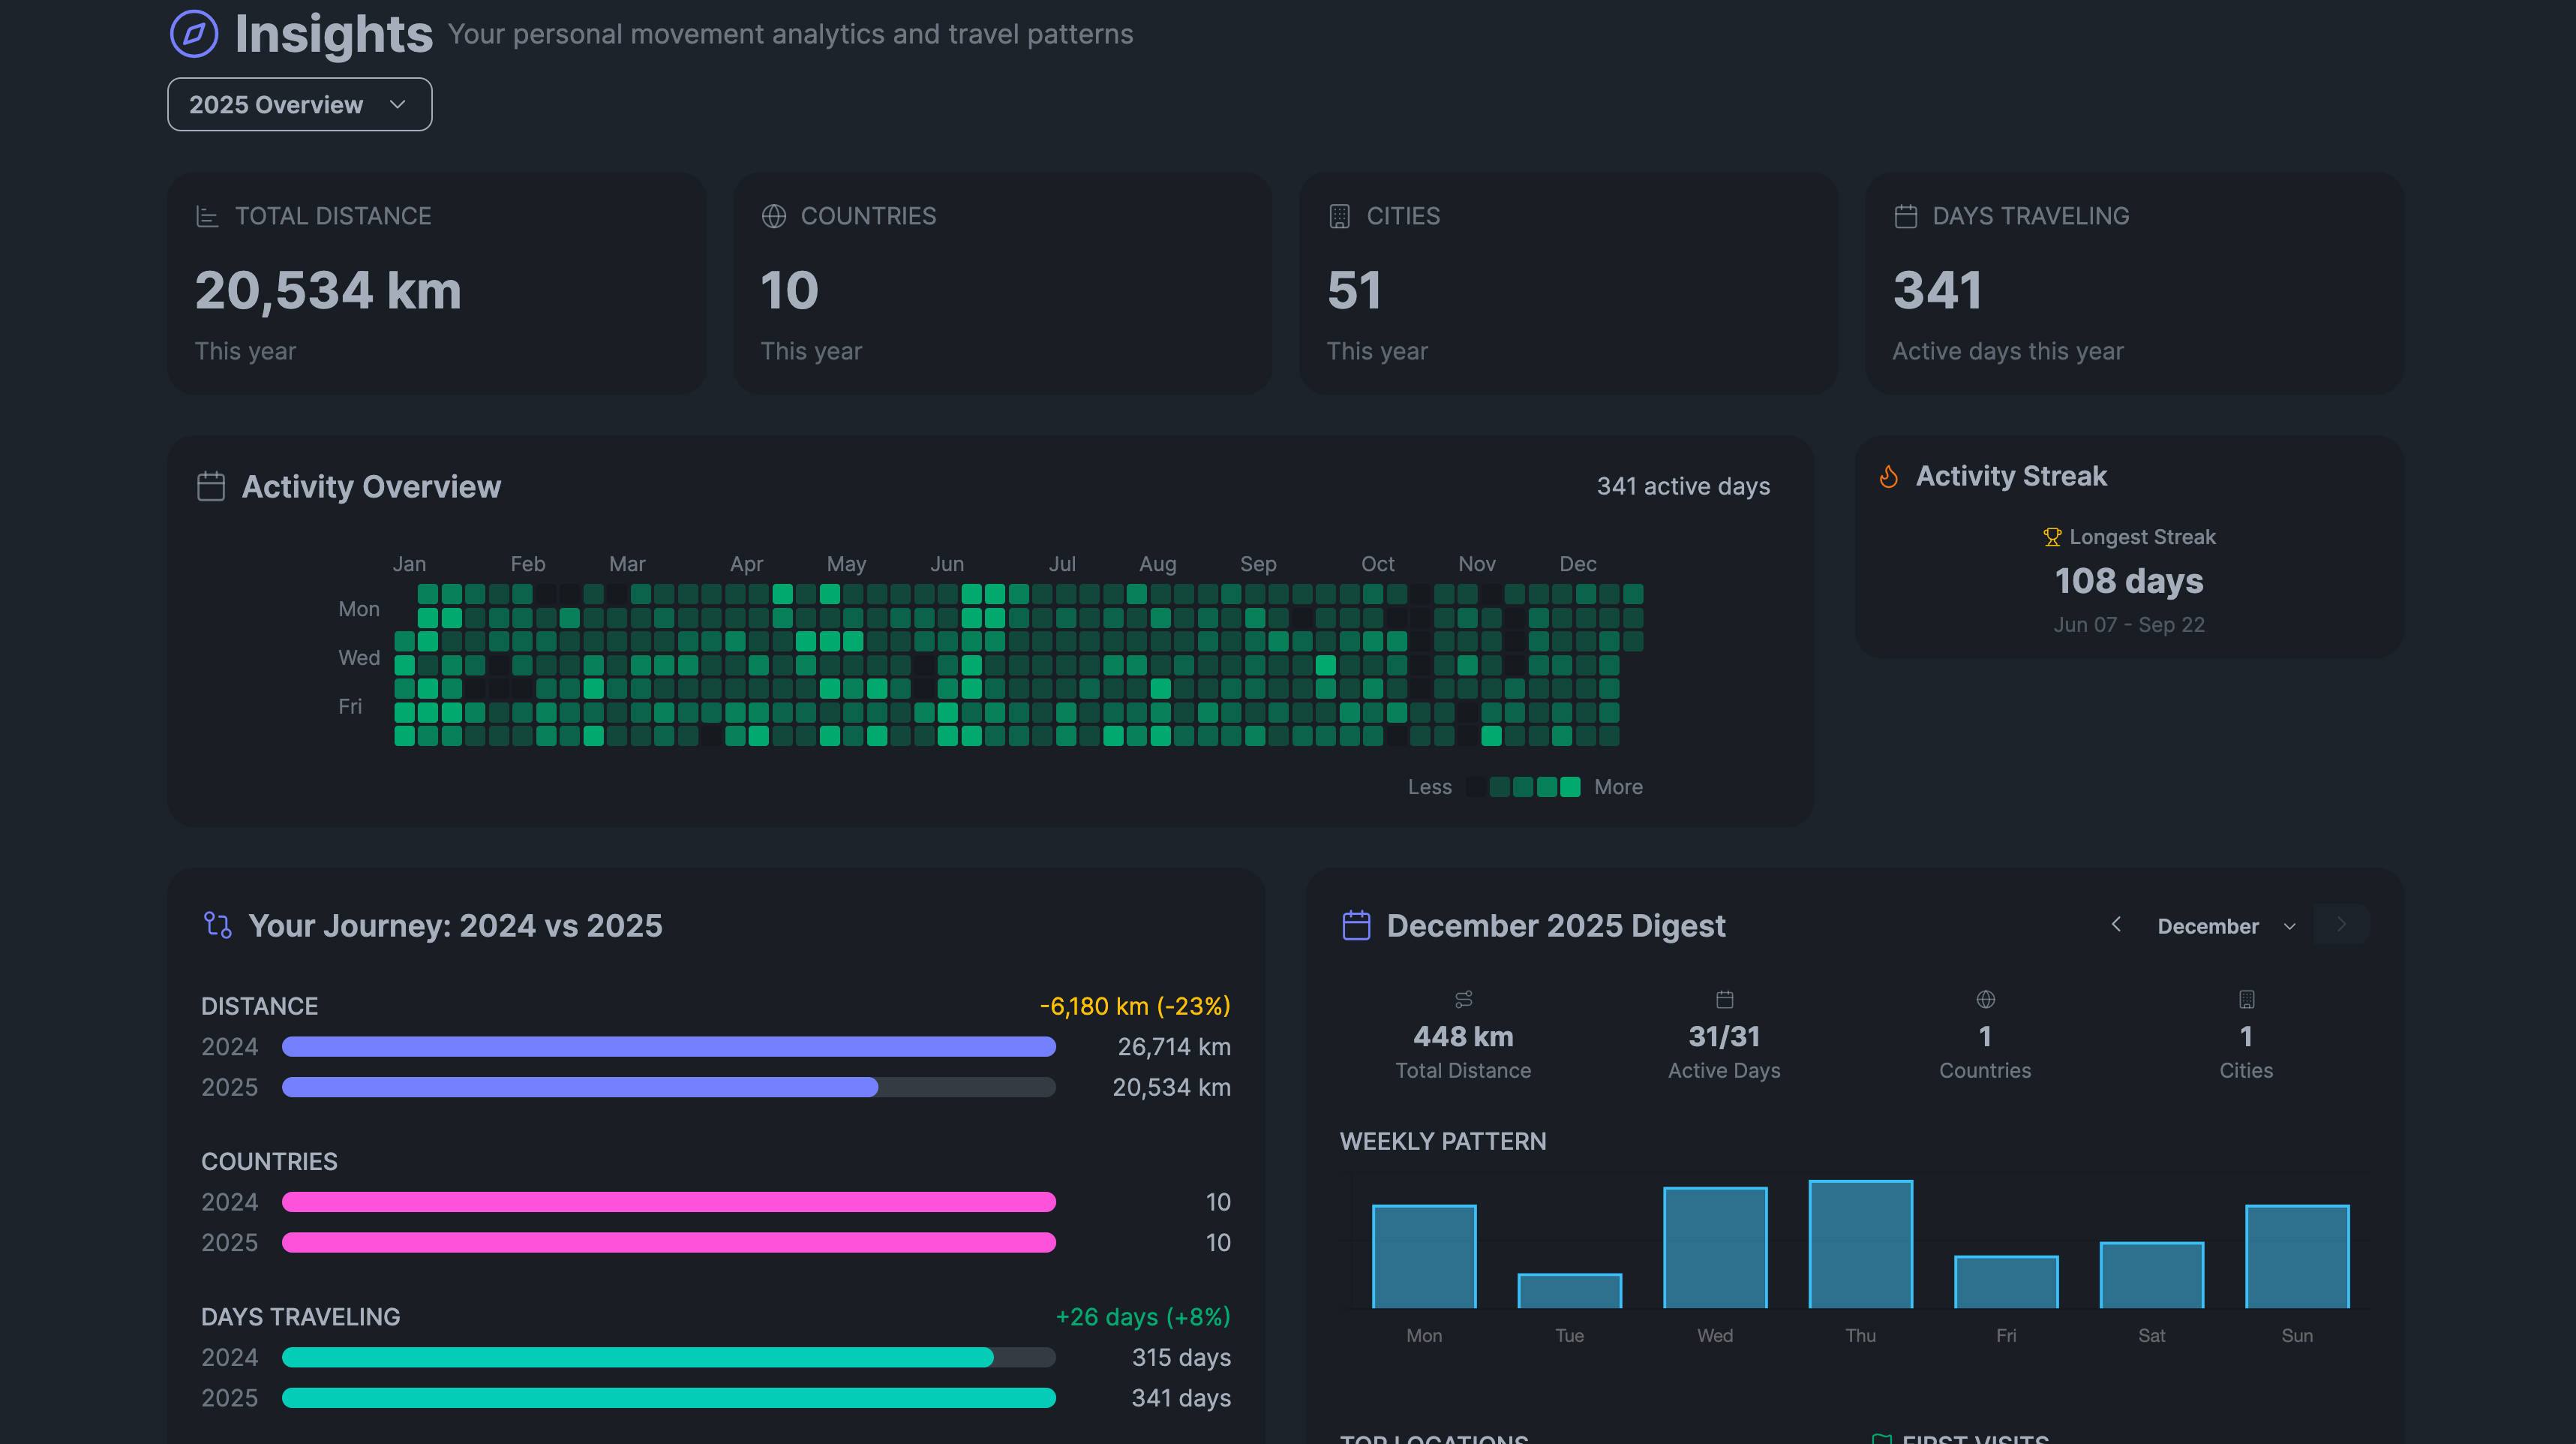Go to previous month in digest
This screenshot has width=2576, height=1444.
click(x=2116, y=925)
